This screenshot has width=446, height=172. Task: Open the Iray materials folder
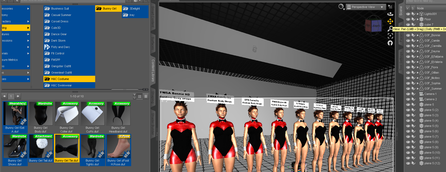(x=135, y=15)
